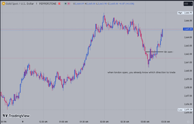Click the dark dot in the status pill
The image size is (194, 124).
click(x=65, y=4)
